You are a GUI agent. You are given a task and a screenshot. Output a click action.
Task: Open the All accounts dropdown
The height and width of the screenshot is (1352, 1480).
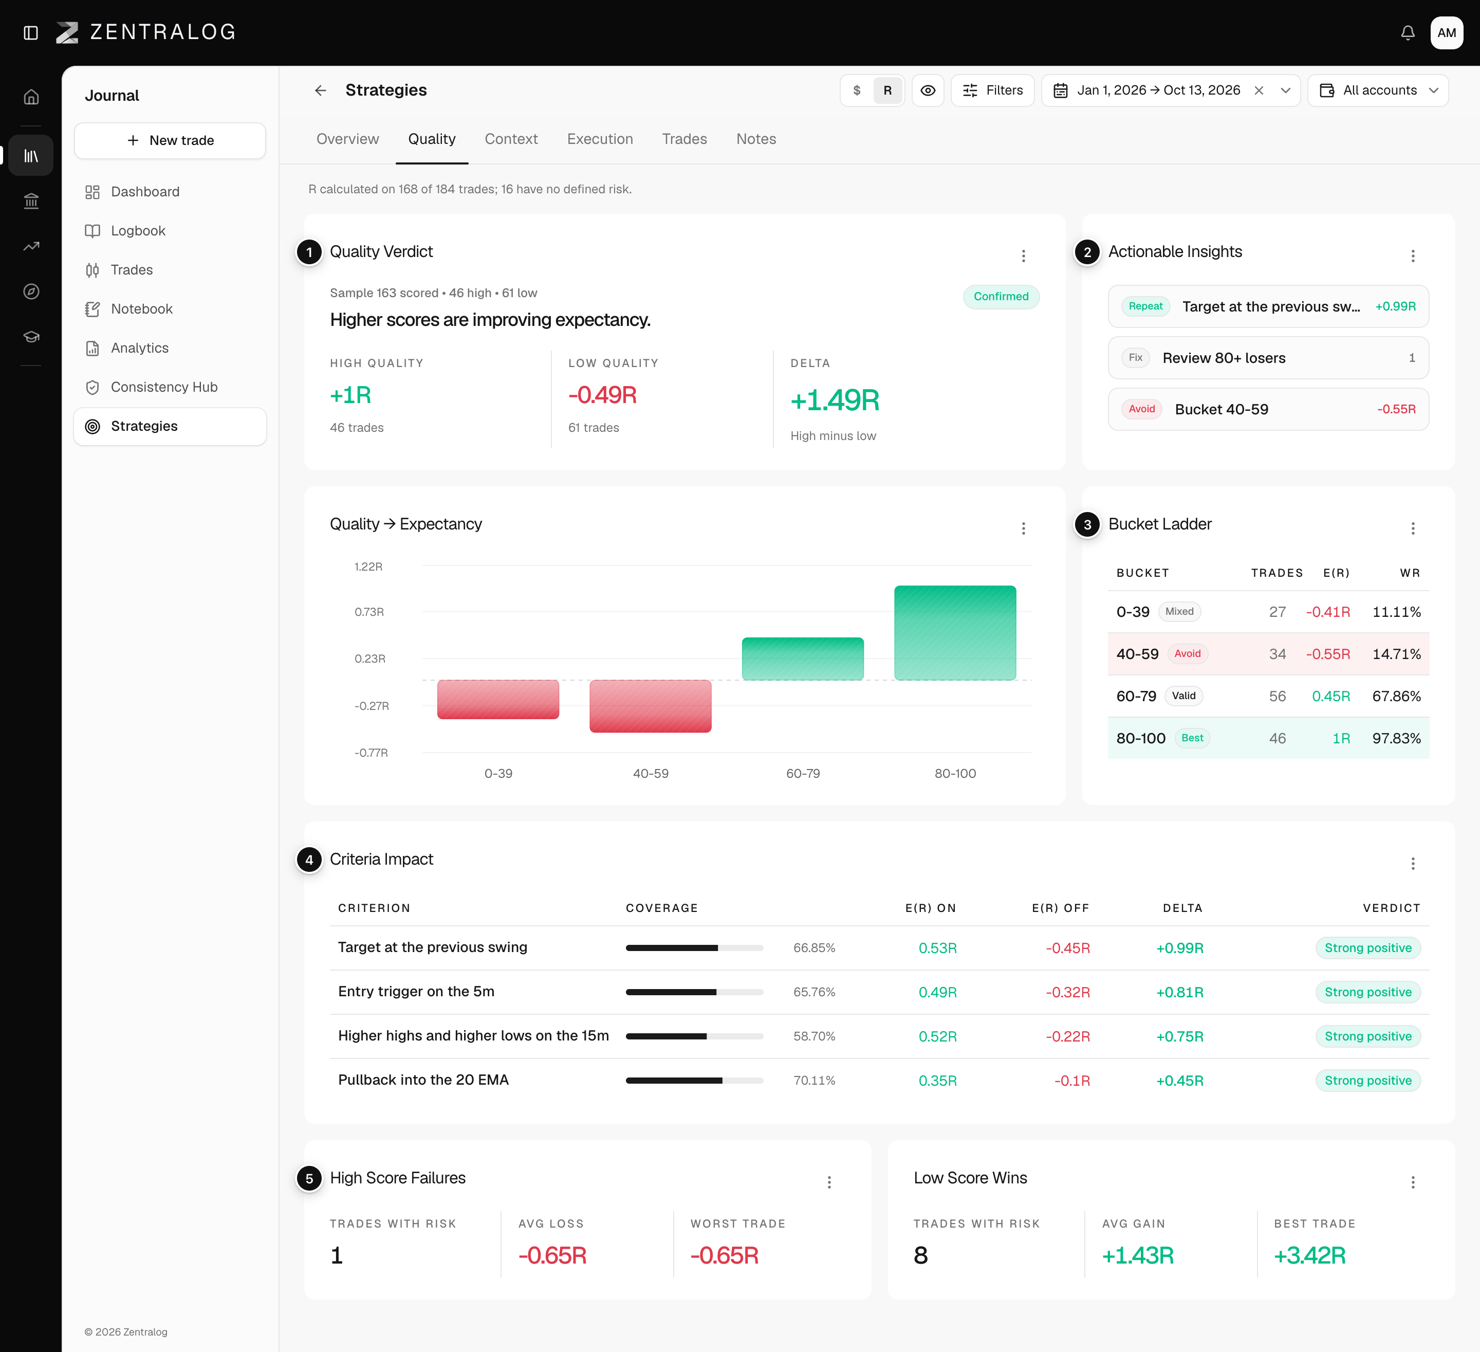(1377, 90)
